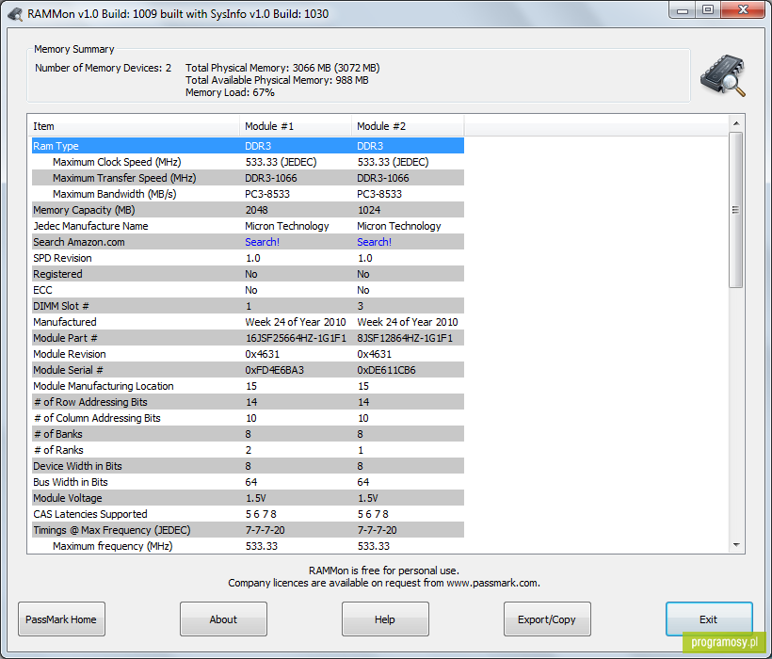The image size is (772, 659).
Task: Select # of Row Addressing Bits row
Action: coord(249,402)
